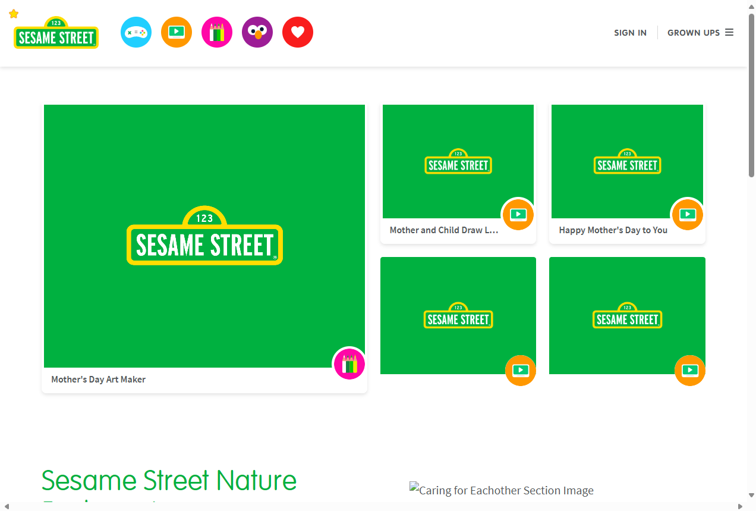Click the crayon badge on Mother's Day Art Maker
This screenshot has height=511, width=756.
349,363
